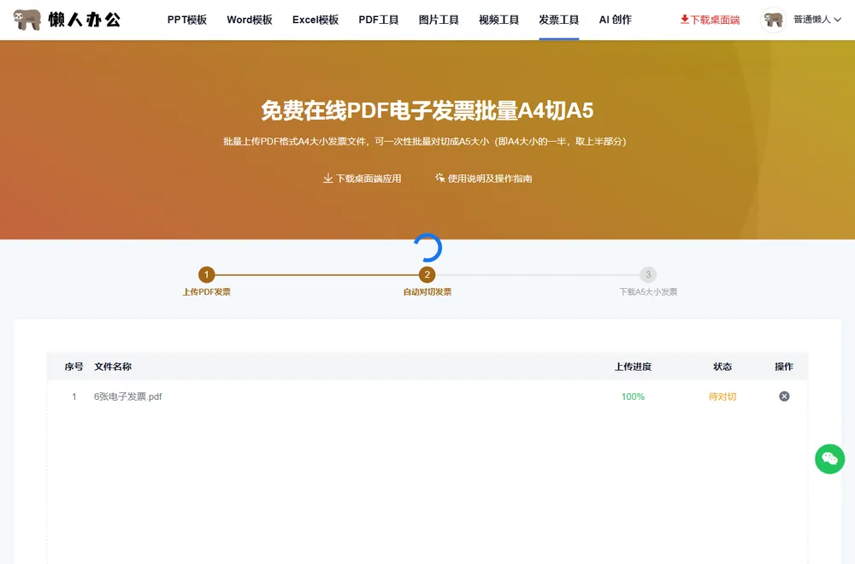The height and width of the screenshot is (564, 855).
Task: Open the PDF工具 menu
Action: [379, 20]
